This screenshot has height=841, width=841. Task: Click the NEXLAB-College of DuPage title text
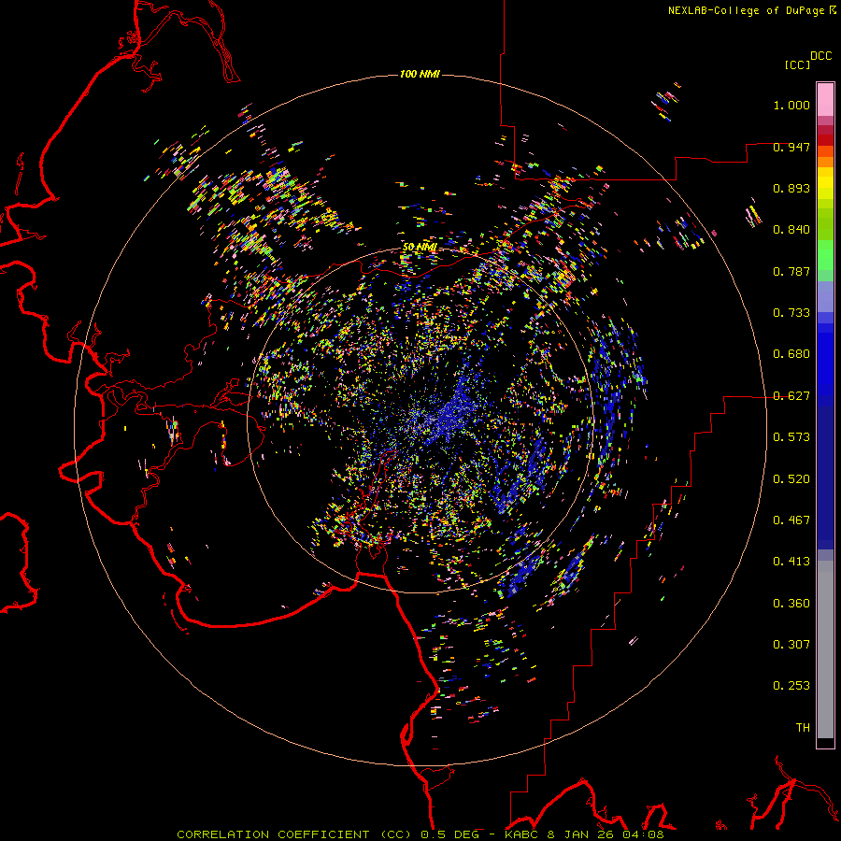click(x=747, y=10)
